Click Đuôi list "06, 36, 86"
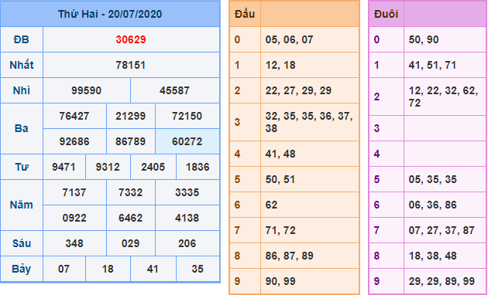This screenshot has height=295, width=488. (432, 205)
